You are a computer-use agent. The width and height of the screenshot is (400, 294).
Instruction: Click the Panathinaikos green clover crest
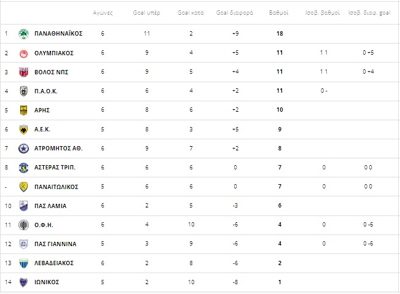[x=24, y=34]
